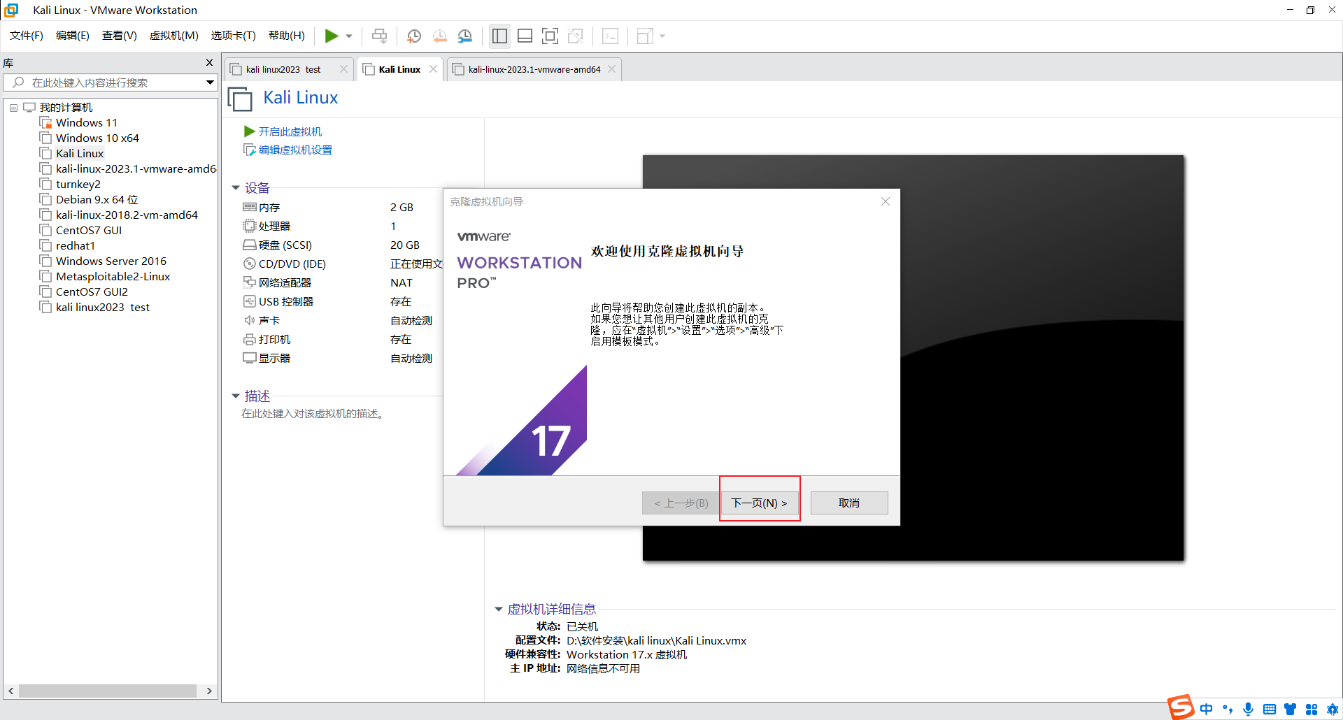Select Debian 9.x 64 位 in the library

coord(97,200)
